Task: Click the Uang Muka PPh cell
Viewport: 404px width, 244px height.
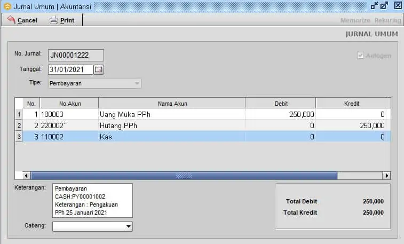Action: point(172,114)
